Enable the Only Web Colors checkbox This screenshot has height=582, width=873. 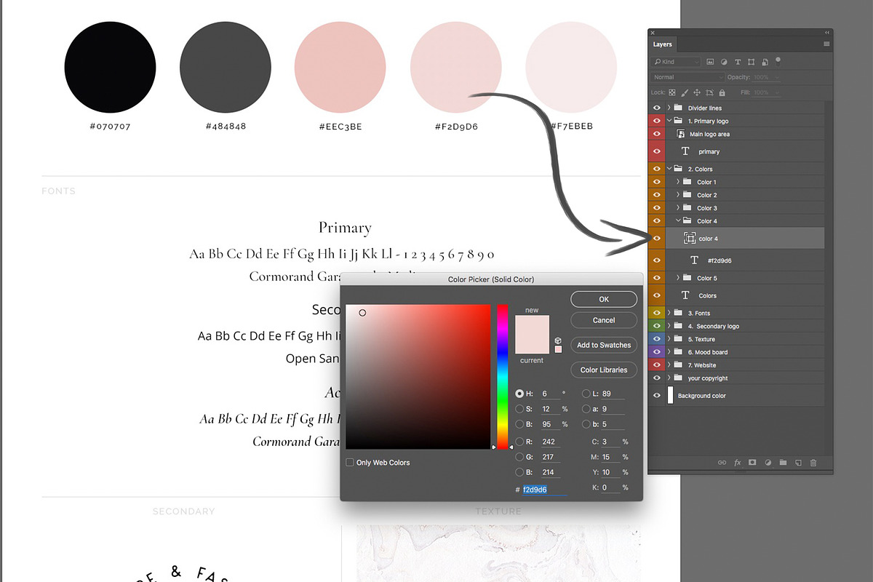350,463
